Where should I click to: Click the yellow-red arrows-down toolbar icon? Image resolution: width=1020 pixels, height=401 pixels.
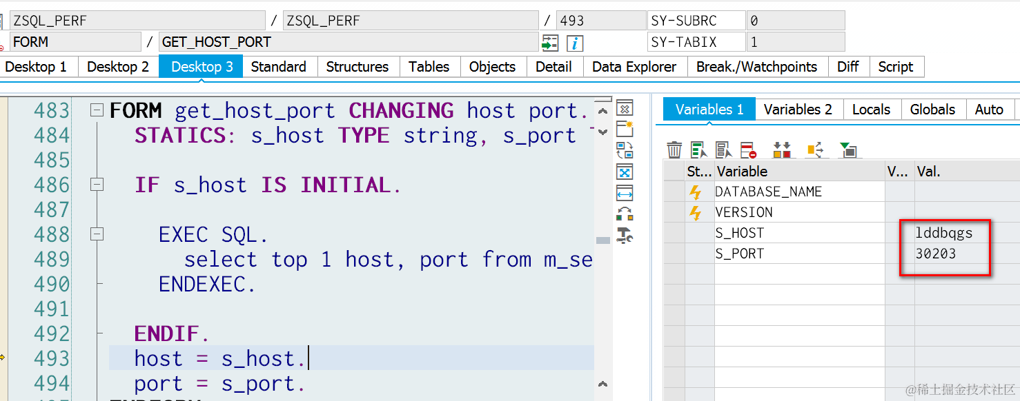[782, 149]
